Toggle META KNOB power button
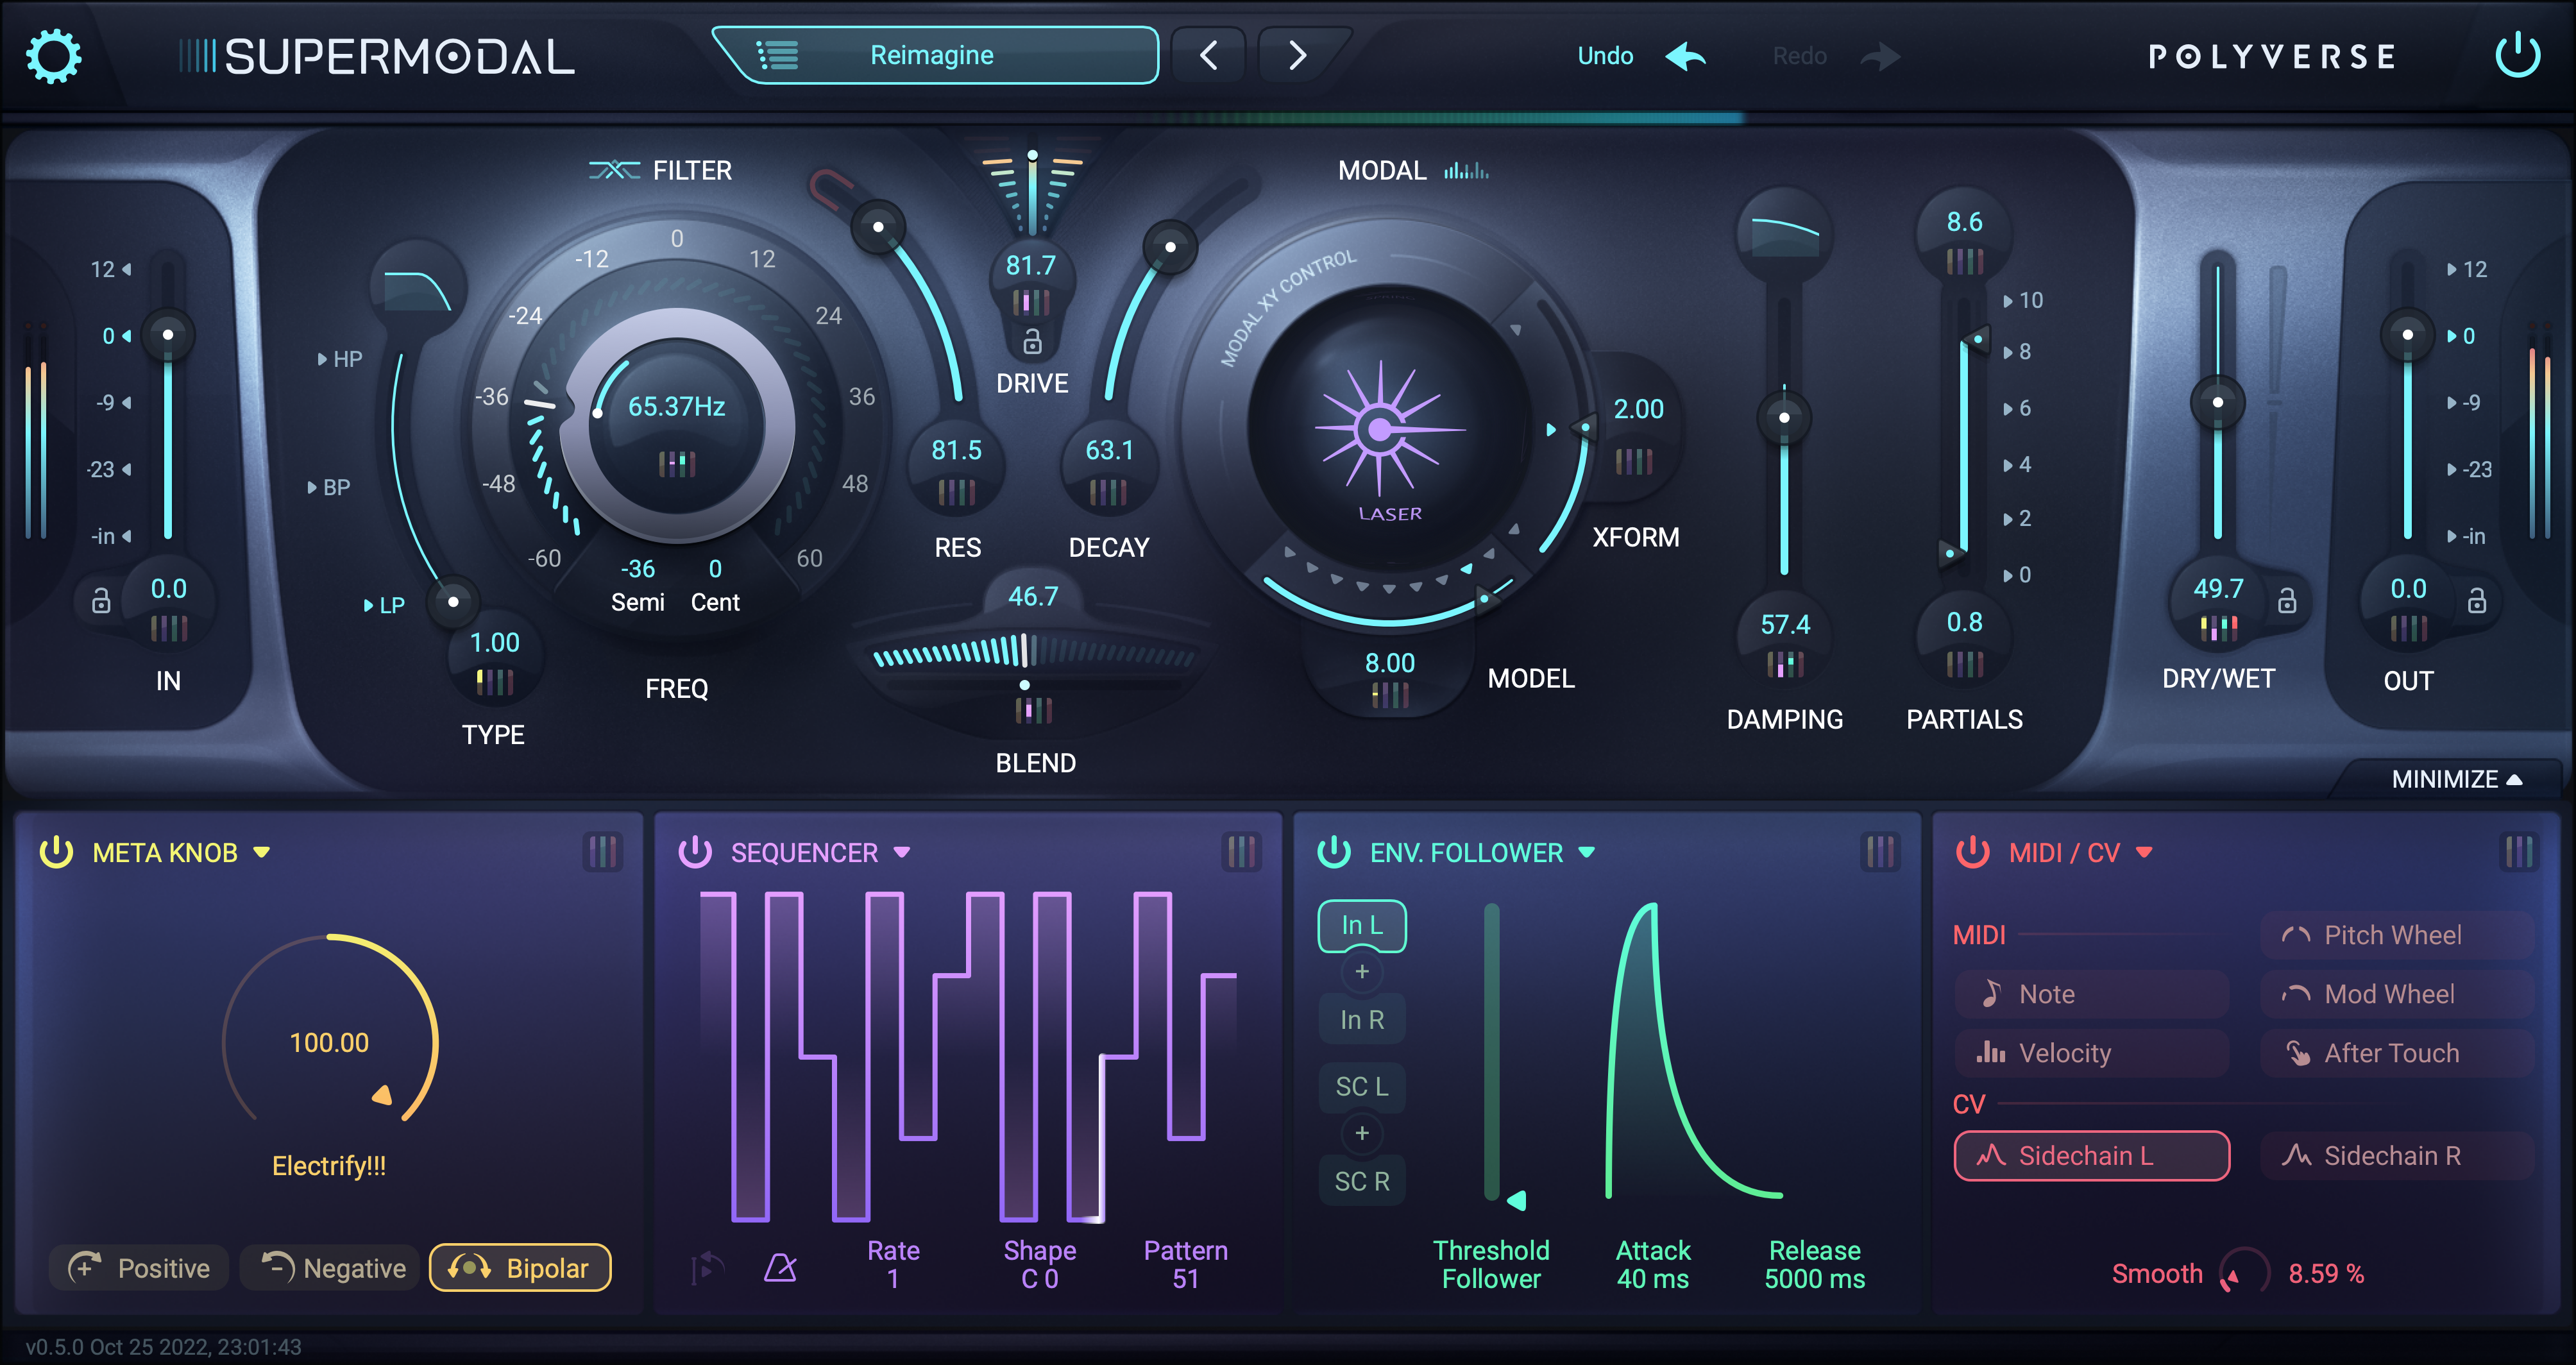Viewport: 2576px width, 1365px height. pyautogui.click(x=56, y=852)
